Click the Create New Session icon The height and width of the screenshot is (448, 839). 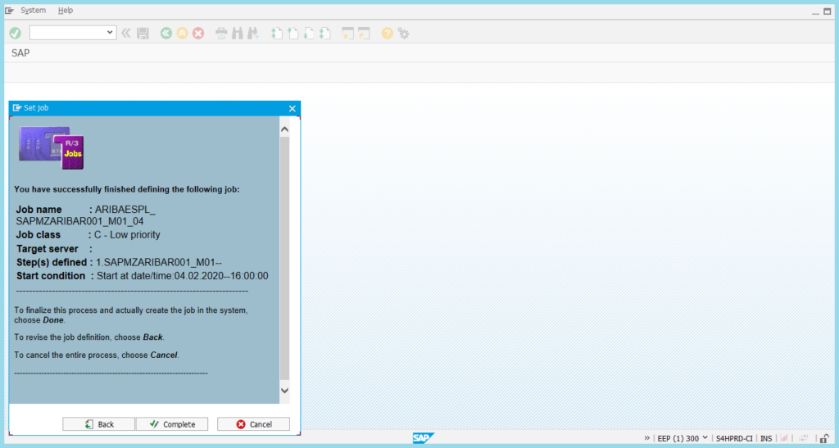pyautogui.click(x=347, y=33)
